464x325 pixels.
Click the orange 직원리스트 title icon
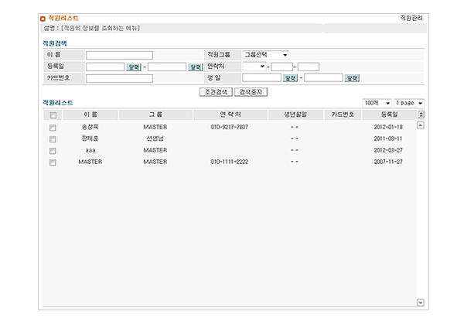pos(43,17)
